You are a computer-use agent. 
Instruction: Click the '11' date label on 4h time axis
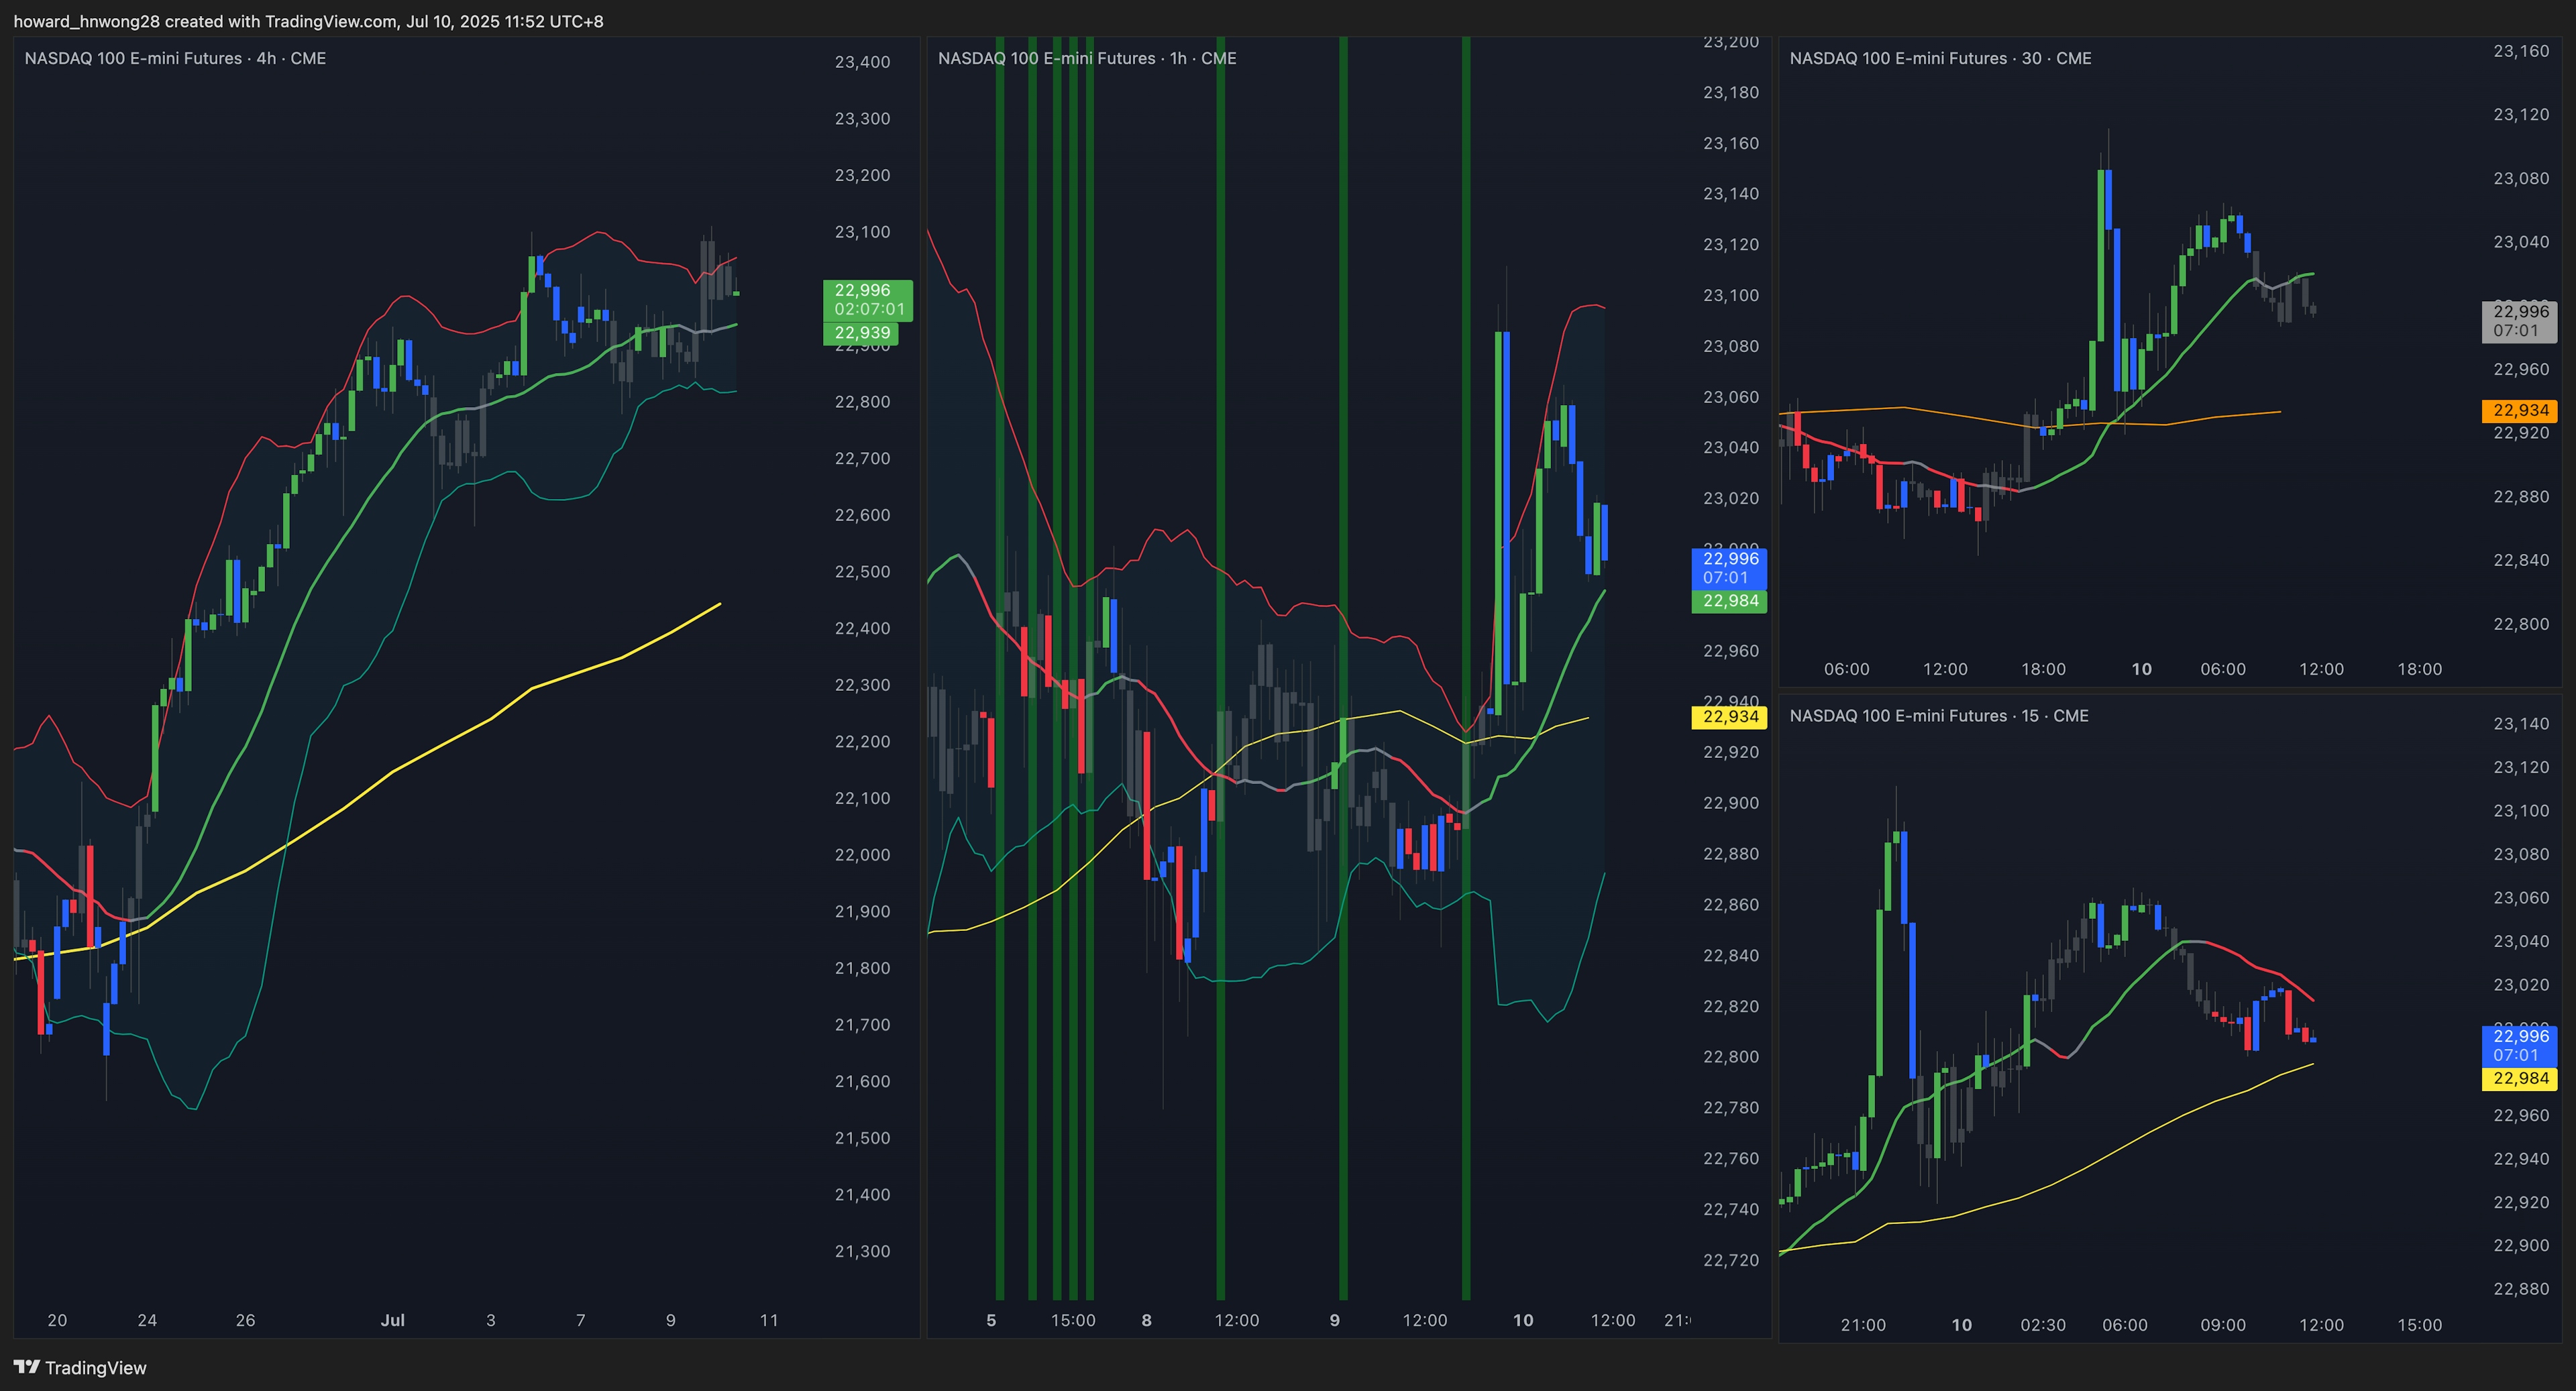tap(769, 1320)
